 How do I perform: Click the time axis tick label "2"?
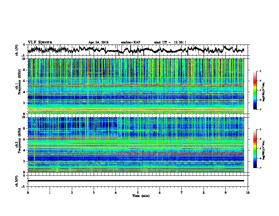[72, 193]
